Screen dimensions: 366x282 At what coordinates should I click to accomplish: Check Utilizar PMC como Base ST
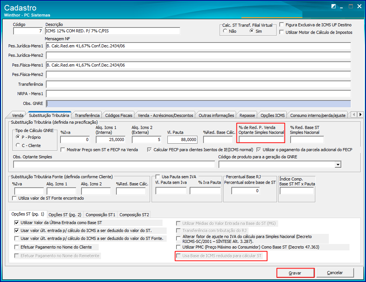pyautogui.click(x=178, y=247)
